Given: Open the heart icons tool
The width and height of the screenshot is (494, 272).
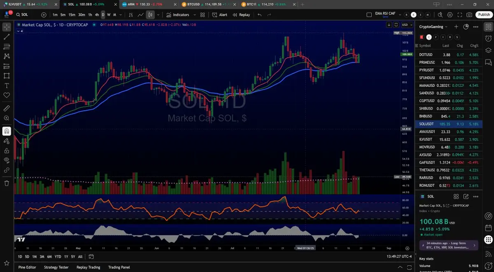Looking at the screenshot, I should 7,95.
